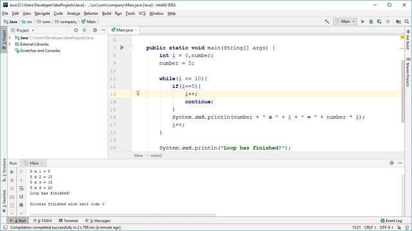This screenshot has height=231, width=412.
Task: Open the TODO tool window tab
Action: point(42,221)
